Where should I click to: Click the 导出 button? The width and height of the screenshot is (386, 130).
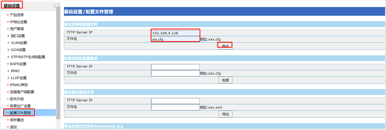[x=225, y=114]
